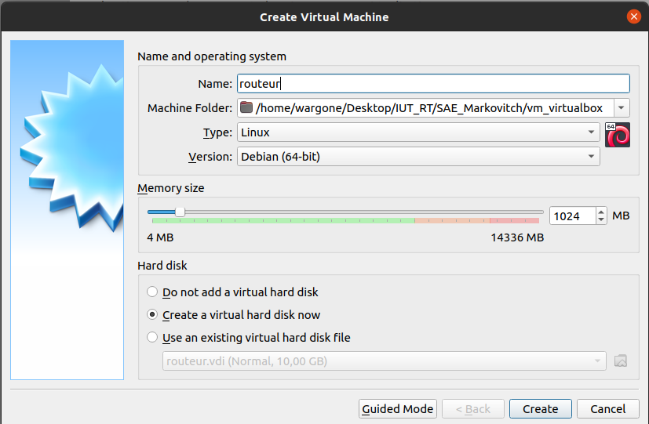Image resolution: width=649 pixels, height=424 pixels.
Task: Click the browse virtual hard disk file icon
Action: coord(621,361)
